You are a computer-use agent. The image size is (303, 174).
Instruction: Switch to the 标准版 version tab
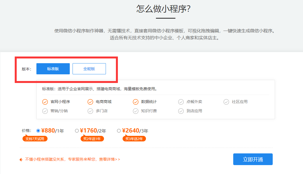(x=53, y=69)
